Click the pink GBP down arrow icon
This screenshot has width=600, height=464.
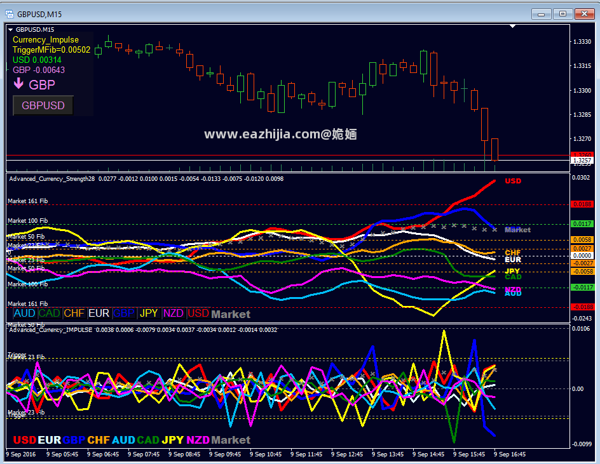[18, 83]
